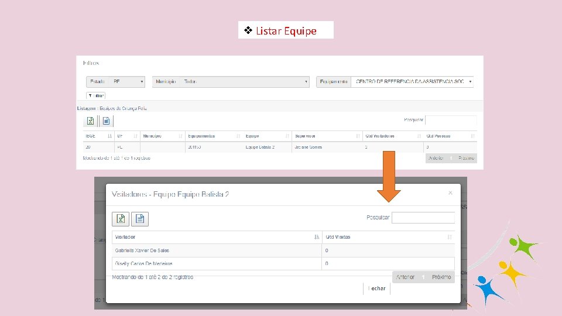Sort by Equipamentos column

click(214, 136)
